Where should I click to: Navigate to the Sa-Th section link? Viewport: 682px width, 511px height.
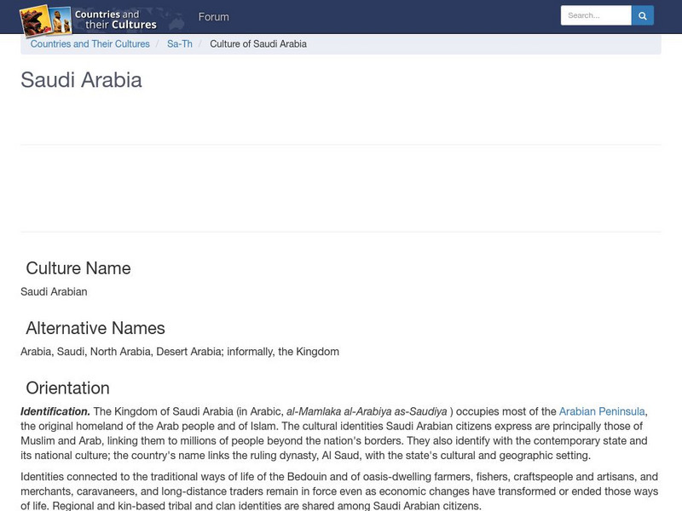click(x=179, y=43)
